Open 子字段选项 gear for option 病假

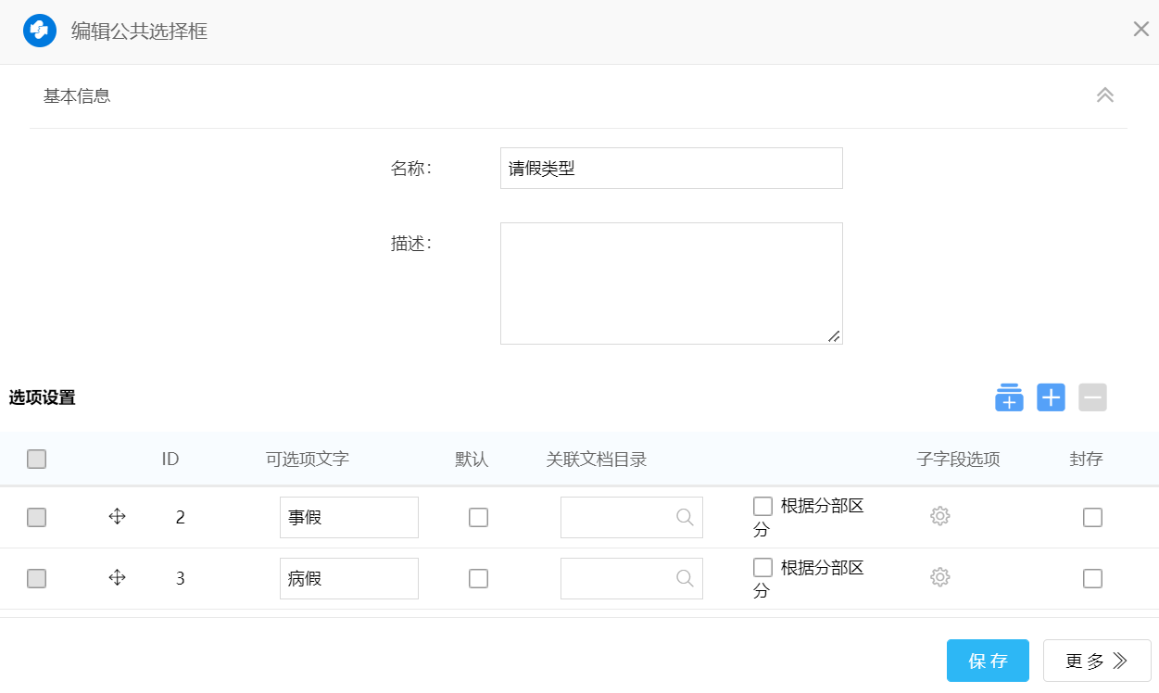[939, 577]
